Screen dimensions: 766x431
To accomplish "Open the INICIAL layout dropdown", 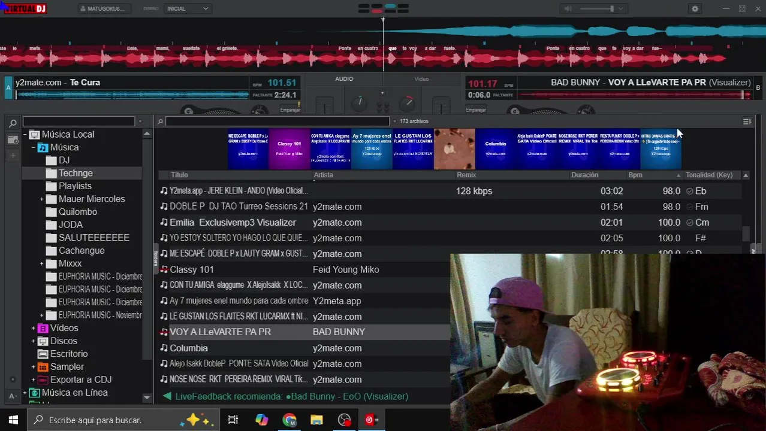I will 188,9.
